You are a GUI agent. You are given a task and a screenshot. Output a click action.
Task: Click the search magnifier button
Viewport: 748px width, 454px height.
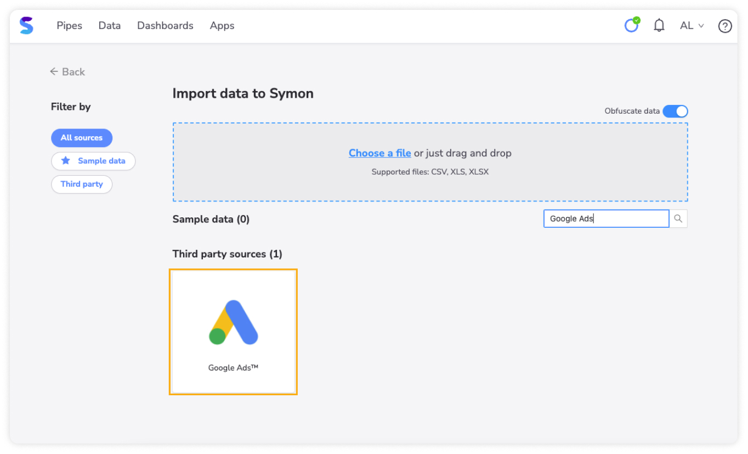point(678,218)
